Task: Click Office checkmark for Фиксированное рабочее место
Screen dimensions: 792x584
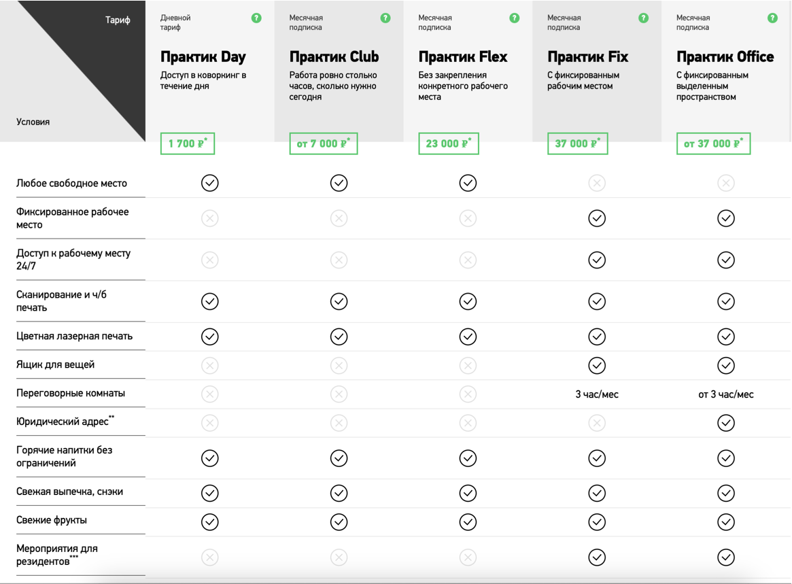Action: pyautogui.click(x=726, y=218)
